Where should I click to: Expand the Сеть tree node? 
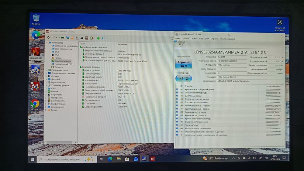(46, 88)
